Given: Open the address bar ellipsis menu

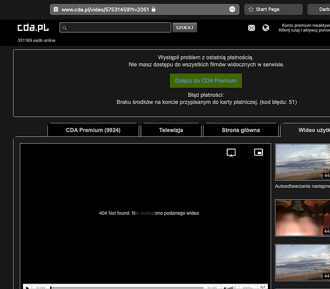Looking at the screenshot, I should point(232,9).
